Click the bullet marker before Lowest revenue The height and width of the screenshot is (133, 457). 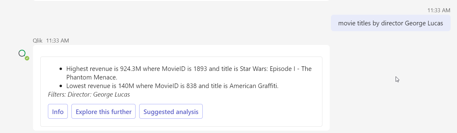pos(61,86)
